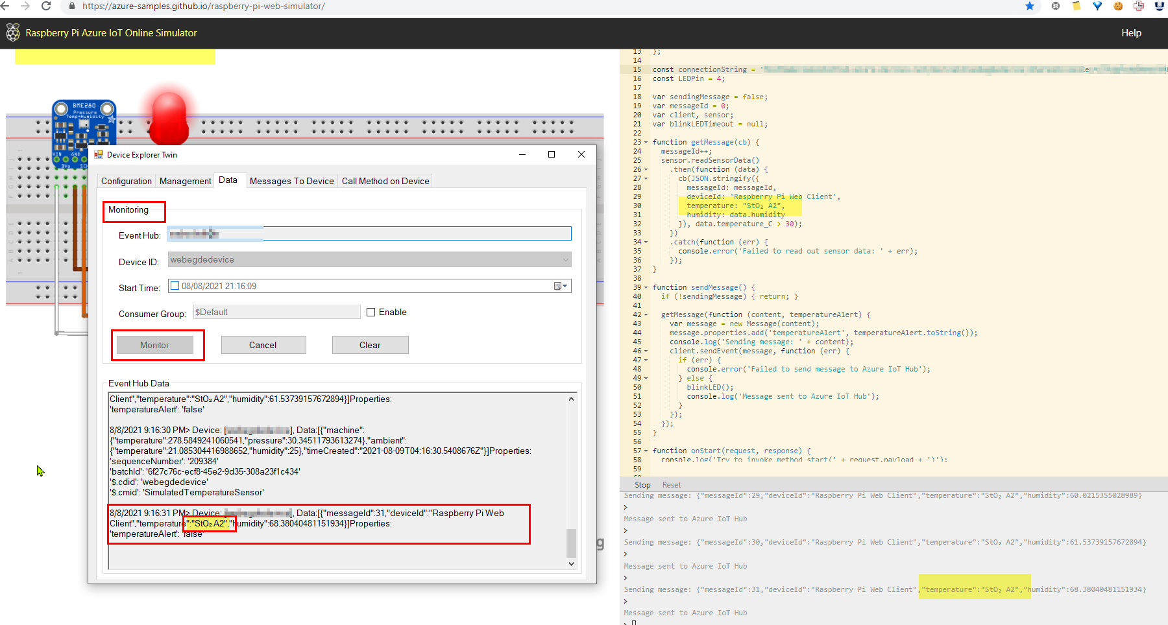Click the browser forward arrow
Viewport: 1168px width, 625px height.
coord(25,6)
